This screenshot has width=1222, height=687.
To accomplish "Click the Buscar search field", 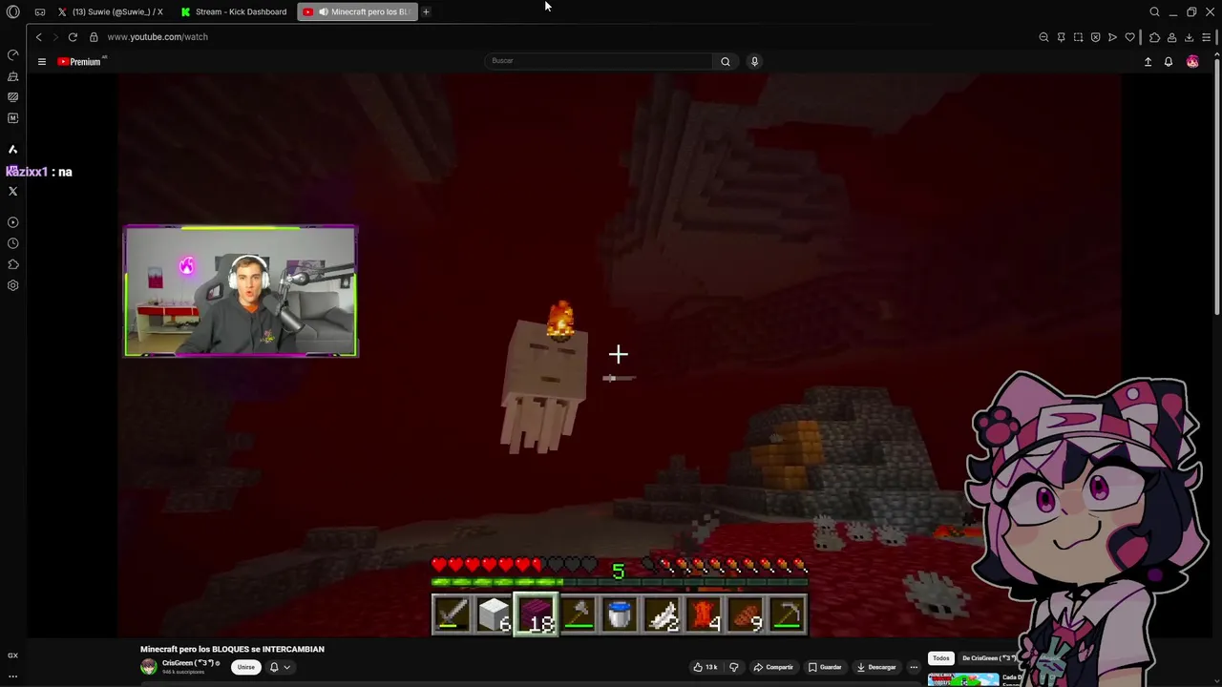I will (x=599, y=61).
